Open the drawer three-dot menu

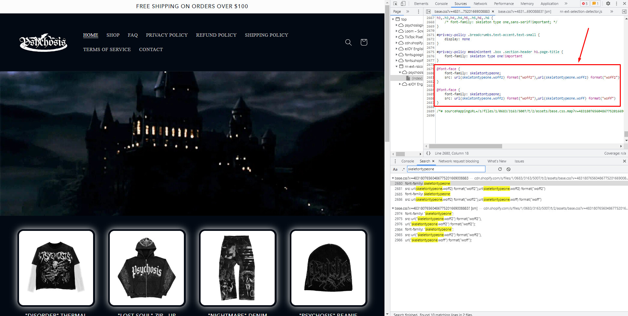coord(395,161)
